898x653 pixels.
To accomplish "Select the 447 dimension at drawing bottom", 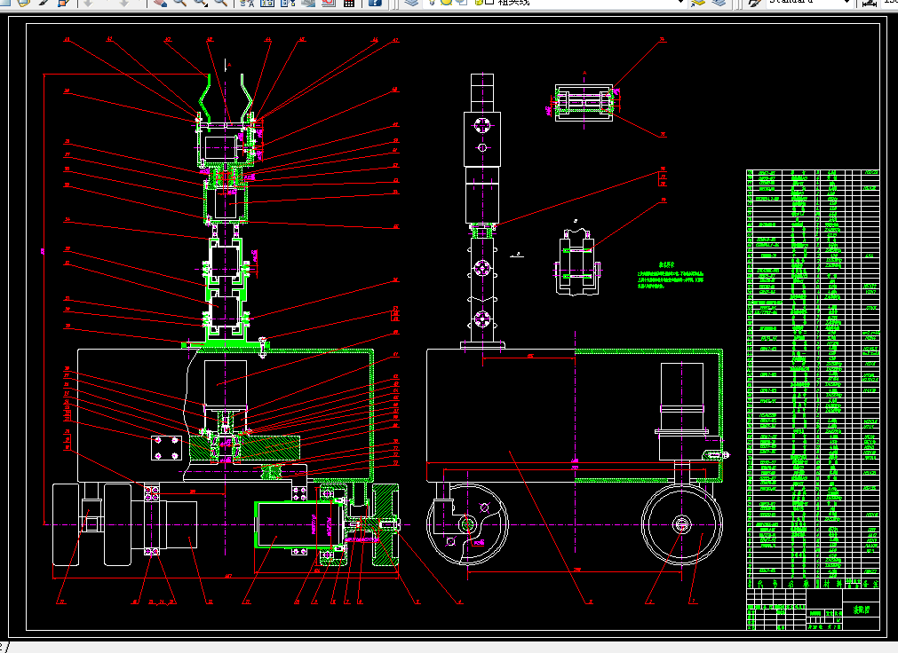I will (x=228, y=577).
